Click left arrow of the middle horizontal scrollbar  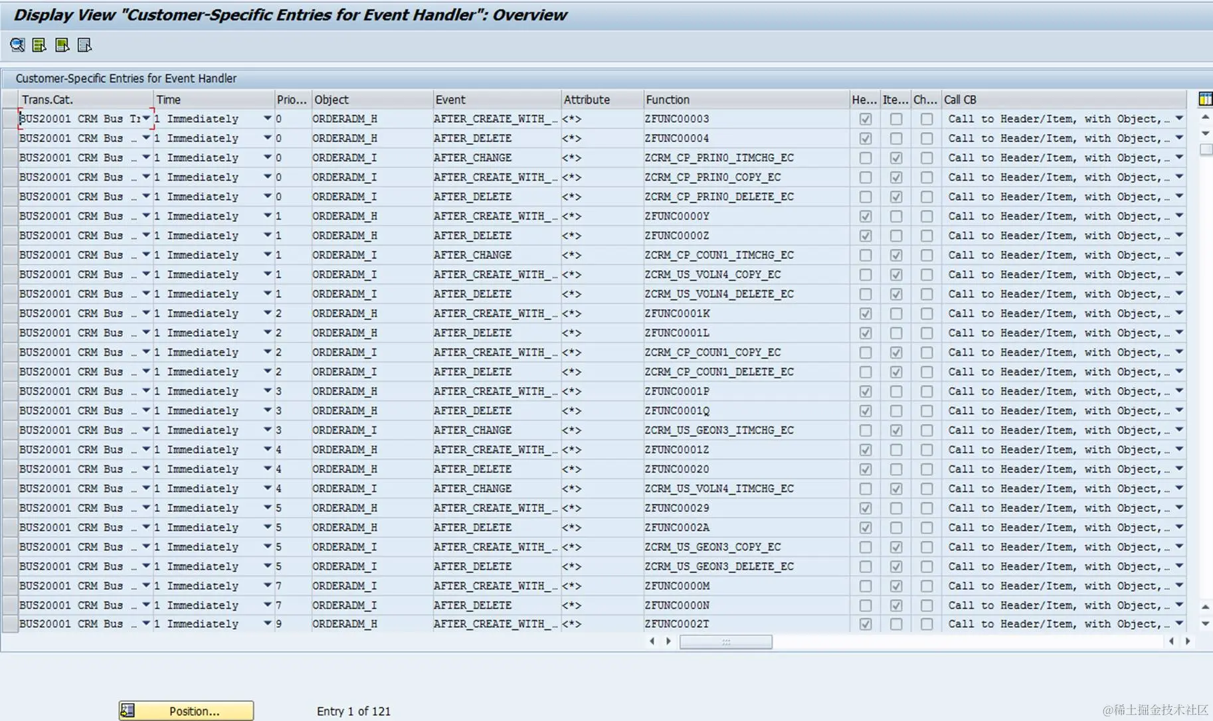click(652, 641)
